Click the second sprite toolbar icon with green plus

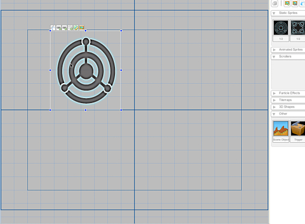[x=58, y=28]
